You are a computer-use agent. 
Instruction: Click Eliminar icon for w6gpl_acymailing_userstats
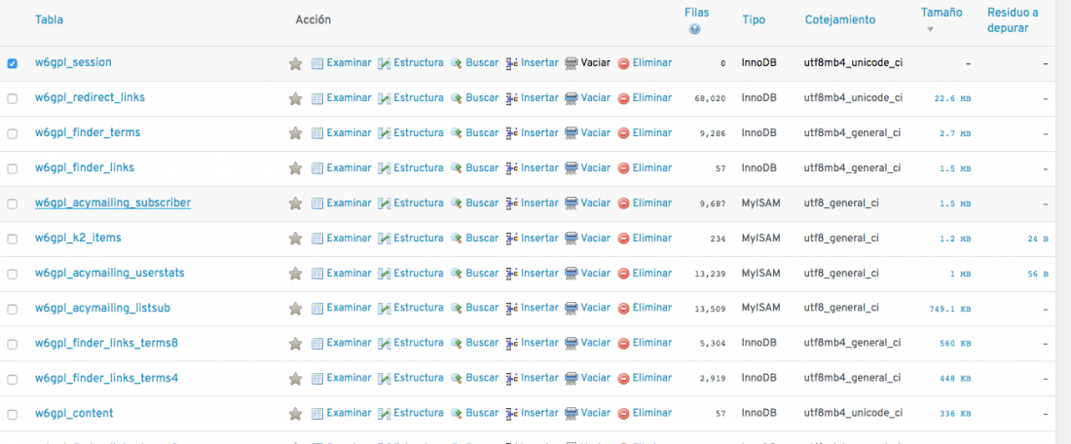pyautogui.click(x=623, y=274)
